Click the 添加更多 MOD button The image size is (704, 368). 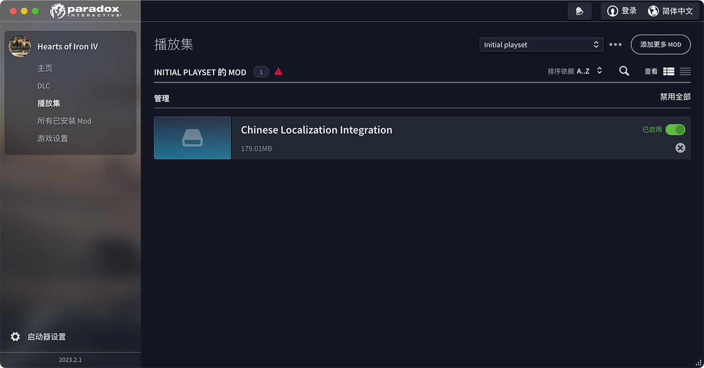coord(660,45)
